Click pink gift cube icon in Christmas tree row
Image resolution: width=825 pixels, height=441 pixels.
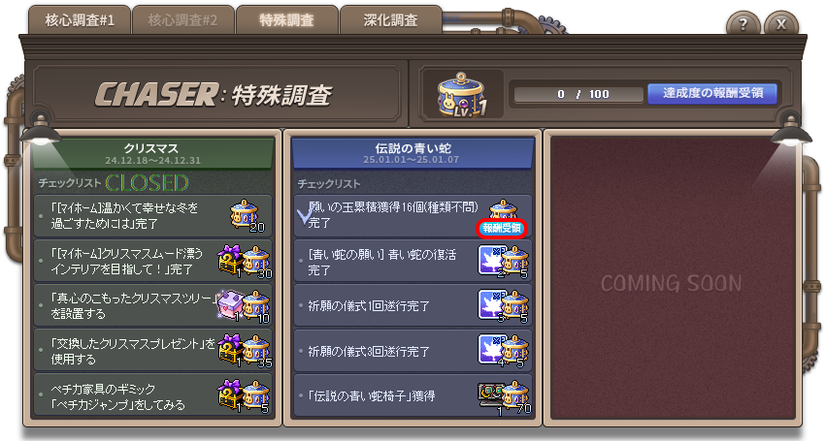[x=230, y=305]
